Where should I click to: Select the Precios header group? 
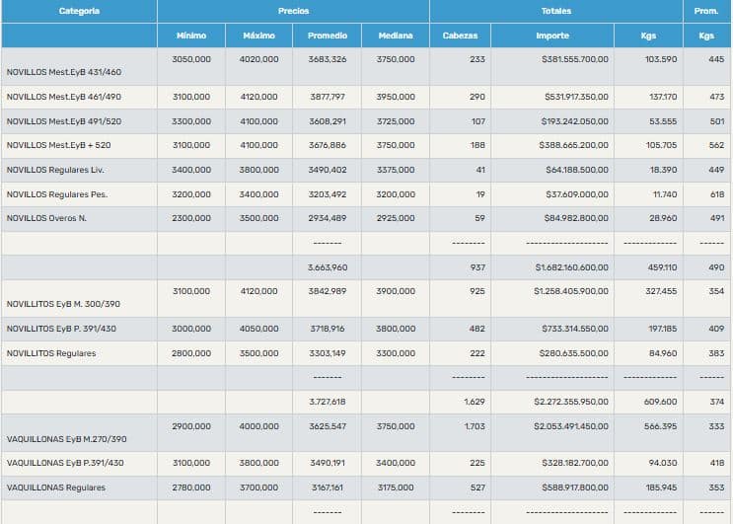(x=293, y=11)
